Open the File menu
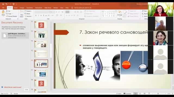The height and width of the screenshot is (97, 174). point(3,8)
